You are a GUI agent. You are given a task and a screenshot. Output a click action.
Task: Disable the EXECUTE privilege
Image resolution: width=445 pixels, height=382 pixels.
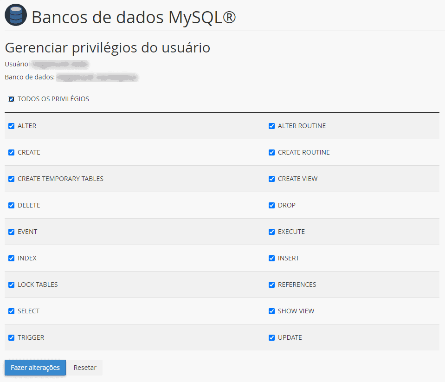(271, 232)
